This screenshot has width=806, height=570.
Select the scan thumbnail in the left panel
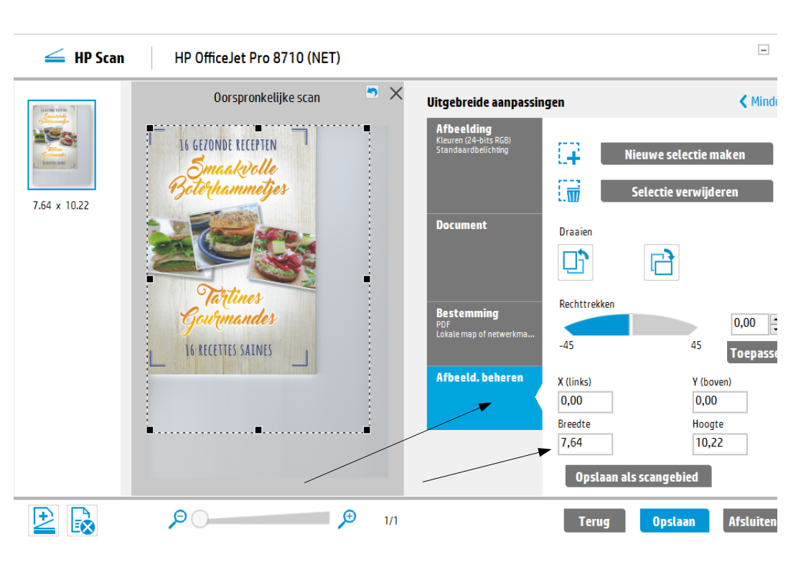[x=61, y=144]
